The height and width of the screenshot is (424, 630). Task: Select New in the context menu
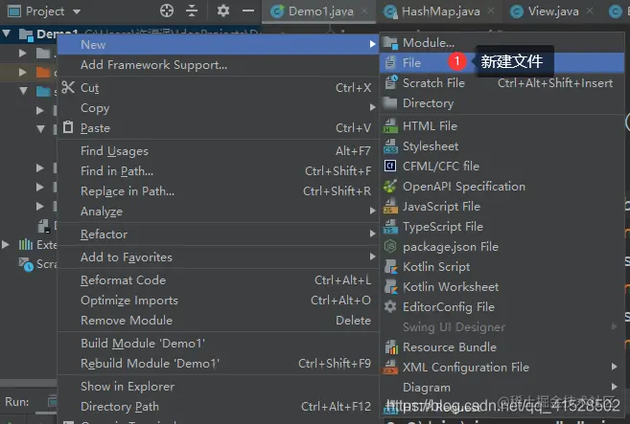pos(219,44)
